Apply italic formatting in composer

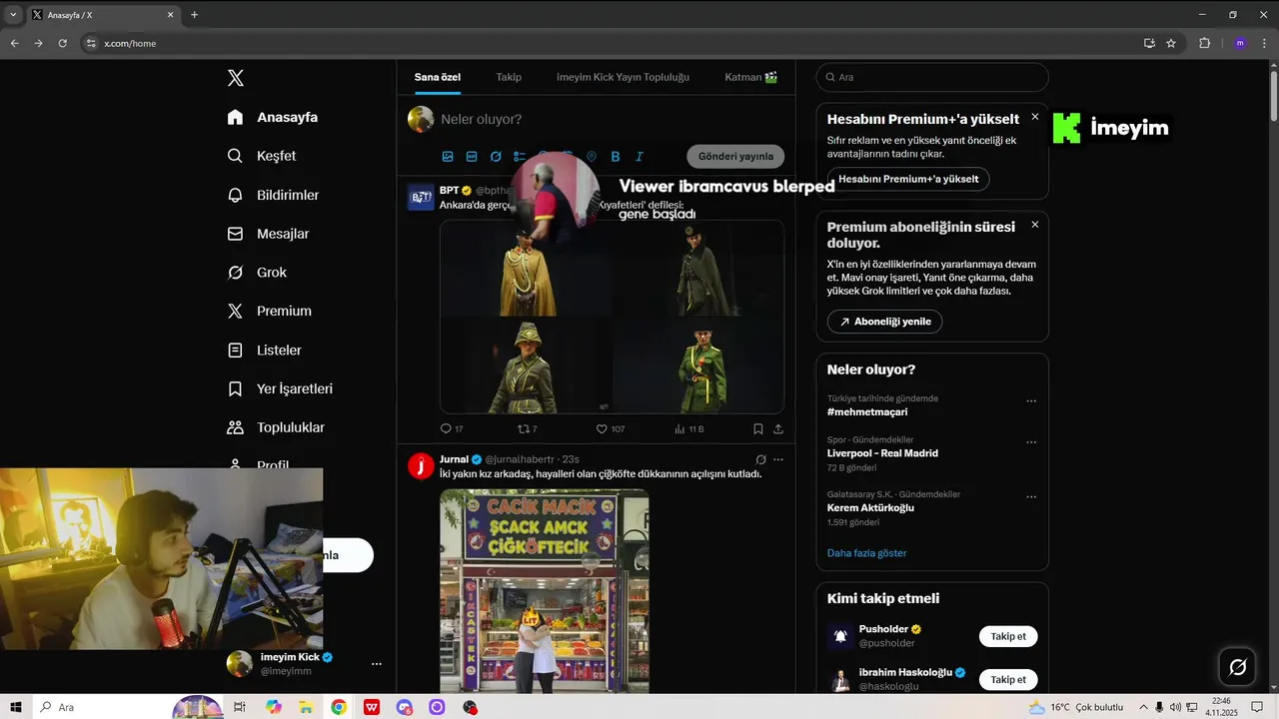pyautogui.click(x=639, y=157)
